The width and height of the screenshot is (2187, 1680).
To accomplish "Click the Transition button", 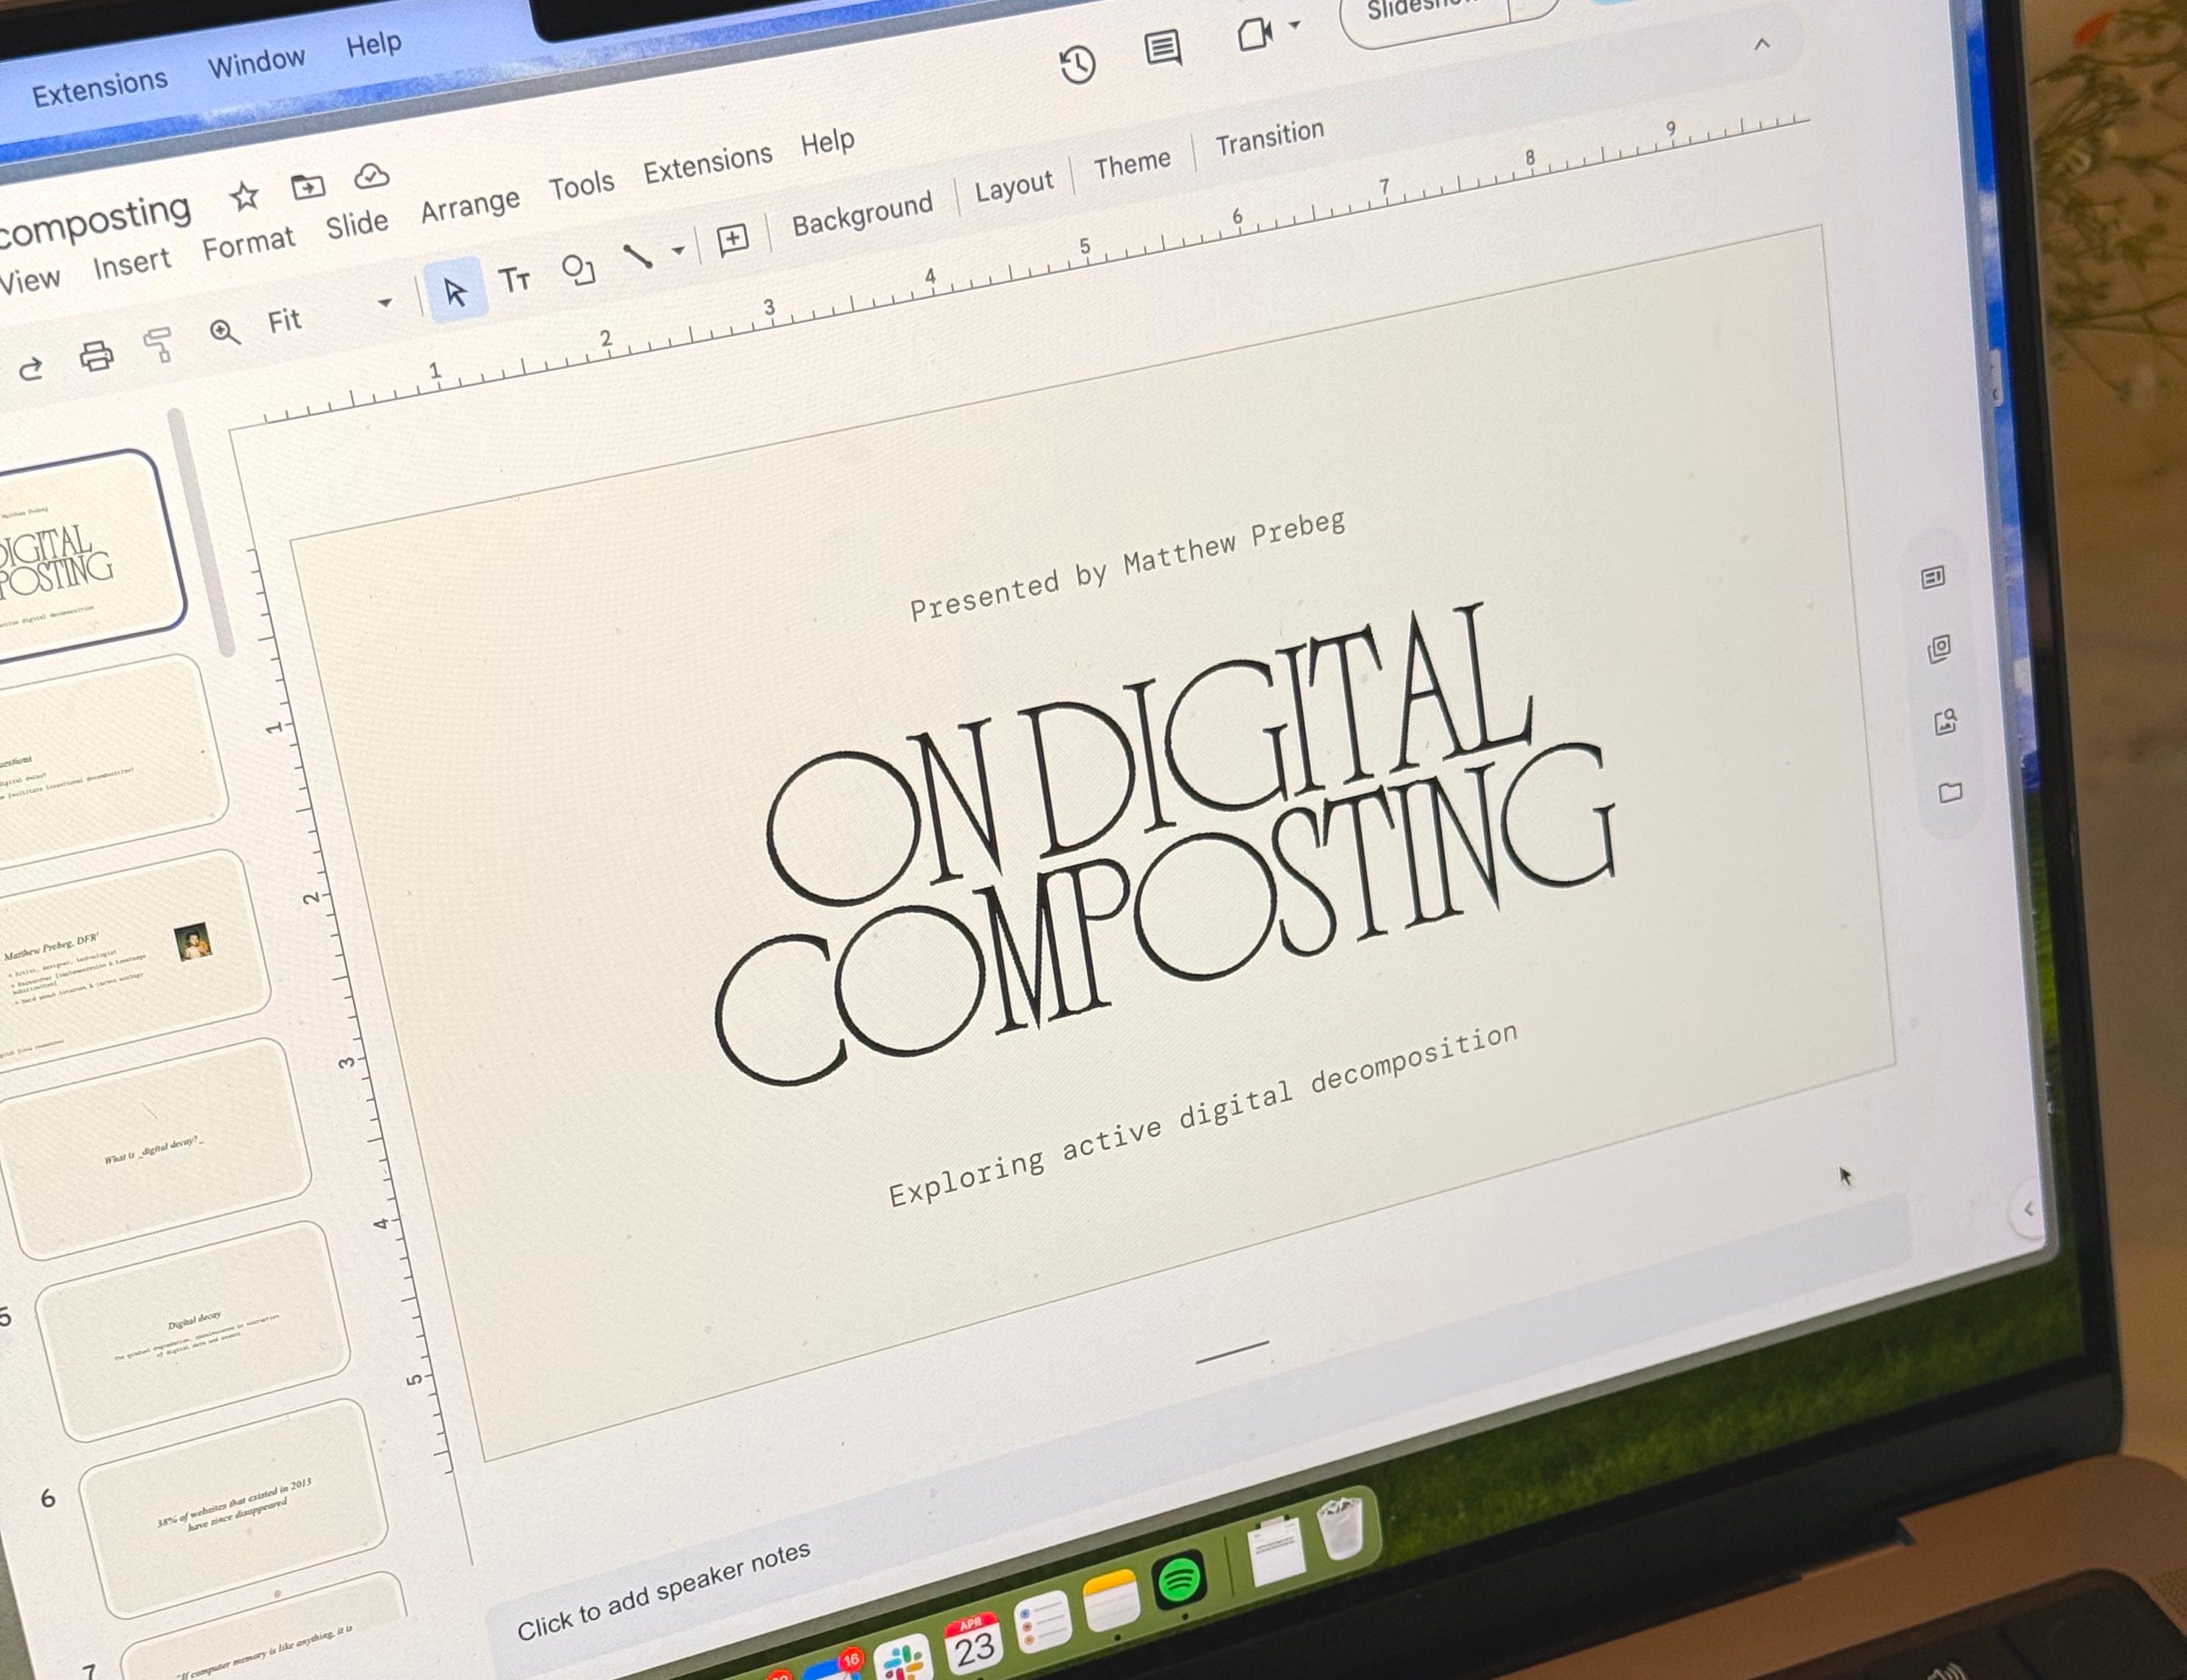I will click(1269, 139).
